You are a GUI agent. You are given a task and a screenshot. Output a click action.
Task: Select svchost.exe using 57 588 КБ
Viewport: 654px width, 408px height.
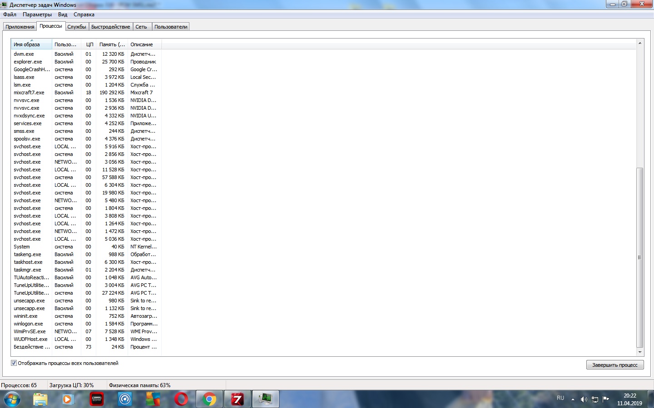[x=86, y=177]
